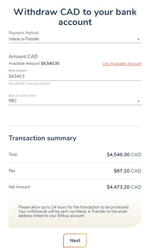Image resolution: width=150 pixels, height=251 pixels.
Task: Choose the RBC bank selection field
Action: pos(75,101)
